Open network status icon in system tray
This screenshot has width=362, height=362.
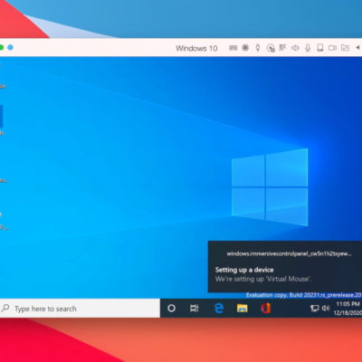tap(314, 309)
